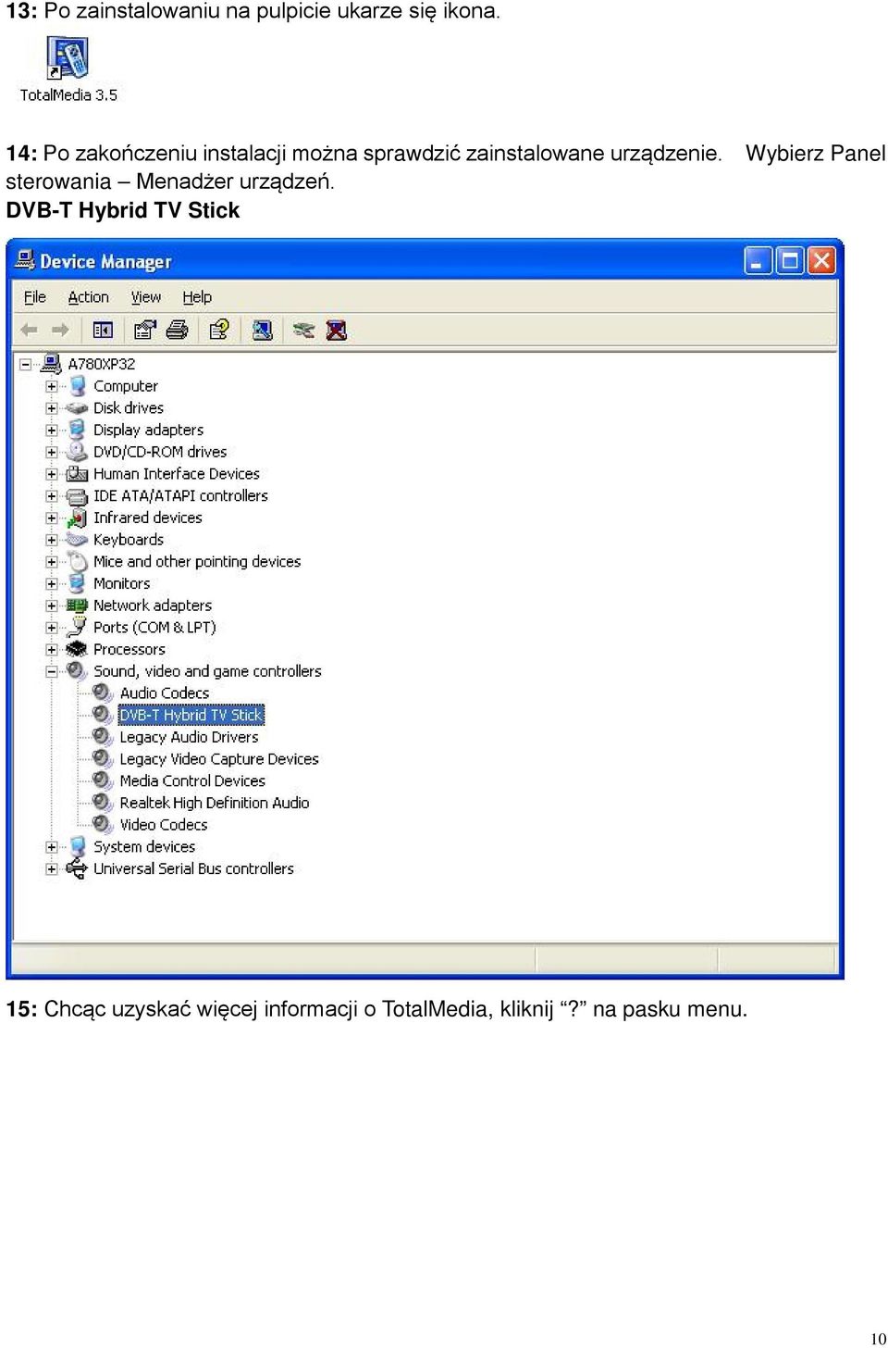Expand the System devices node
The width and height of the screenshot is (888, 1348).
pyautogui.click(x=52, y=847)
